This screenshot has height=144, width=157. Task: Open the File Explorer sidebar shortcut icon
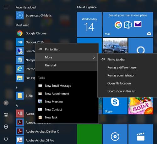pyautogui.click(x=6, y=115)
